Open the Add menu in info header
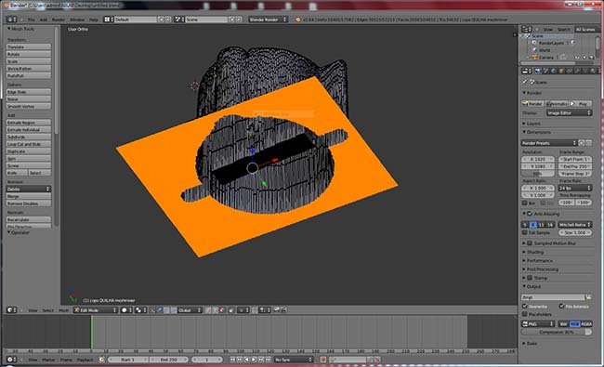This screenshot has width=604, height=367. (x=43, y=20)
